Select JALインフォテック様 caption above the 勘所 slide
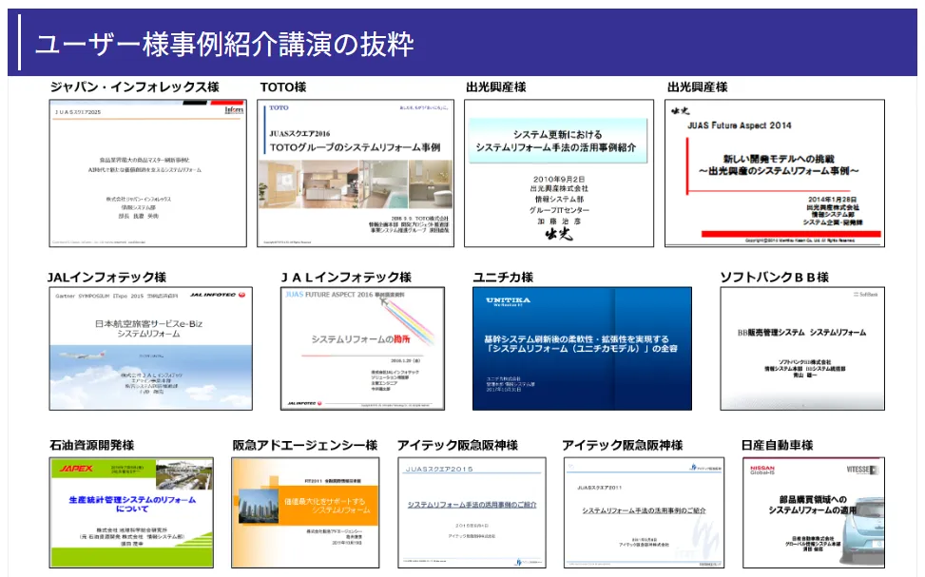925x577 pixels. pyautogui.click(x=346, y=278)
